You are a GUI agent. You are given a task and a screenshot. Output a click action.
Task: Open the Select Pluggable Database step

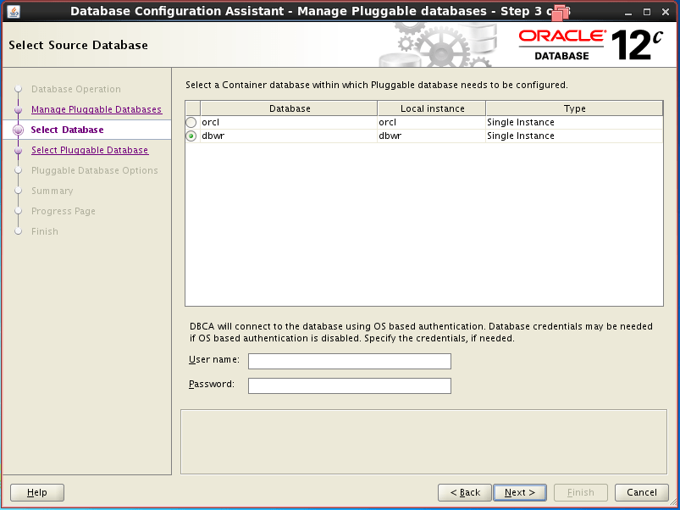tap(90, 150)
